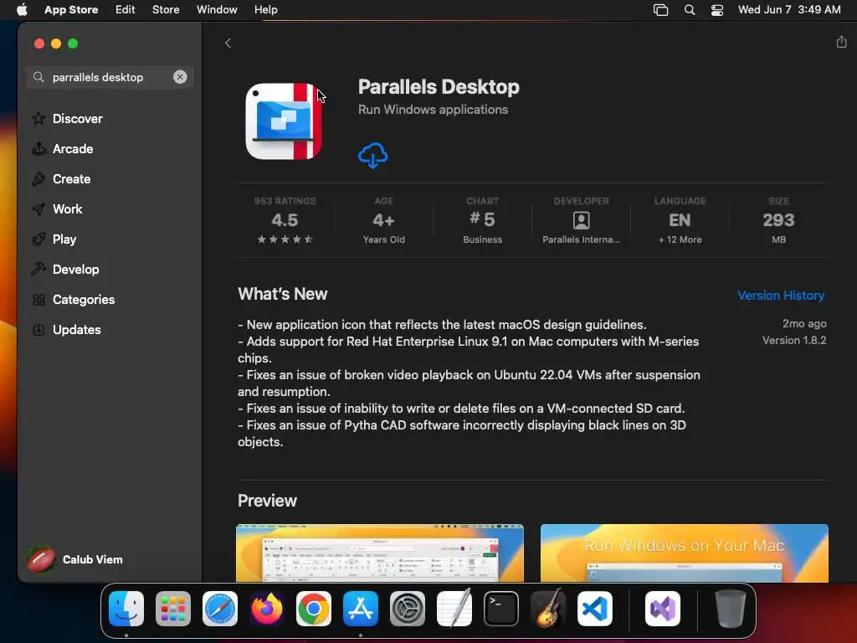This screenshot has width=857, height=643.
Task: Open Visual Studio Code from the Dock
Action: point(595,609)
